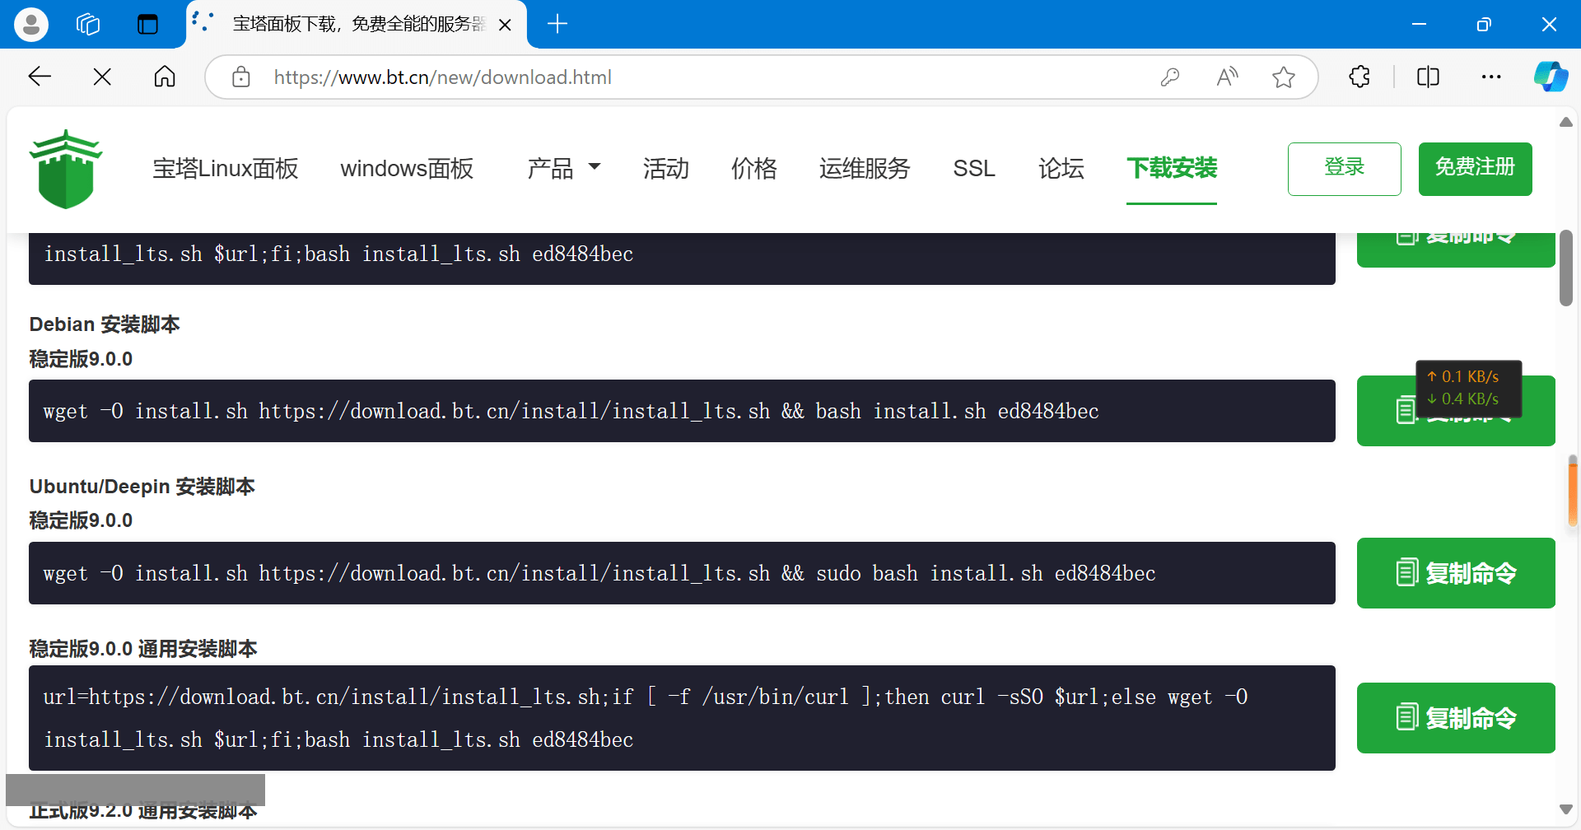The image size is (1581, 830).
Task: Toggle split screen view icon
Action: pos(1428,77)
